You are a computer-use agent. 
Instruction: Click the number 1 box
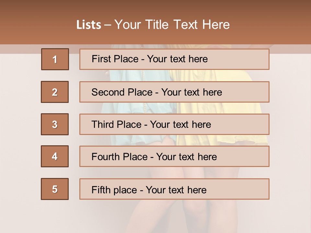[x=55, y=59]
